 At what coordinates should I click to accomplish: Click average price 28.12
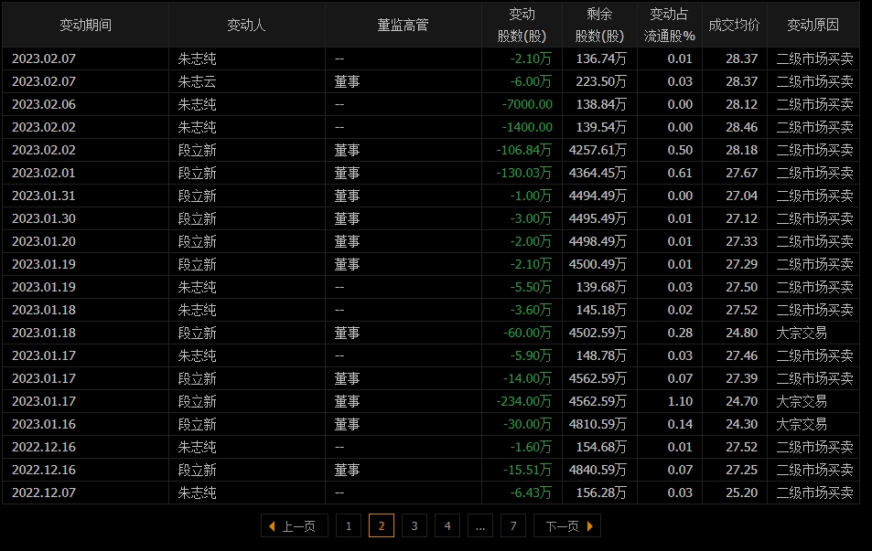pyautogui.click(x=741, y=104)
